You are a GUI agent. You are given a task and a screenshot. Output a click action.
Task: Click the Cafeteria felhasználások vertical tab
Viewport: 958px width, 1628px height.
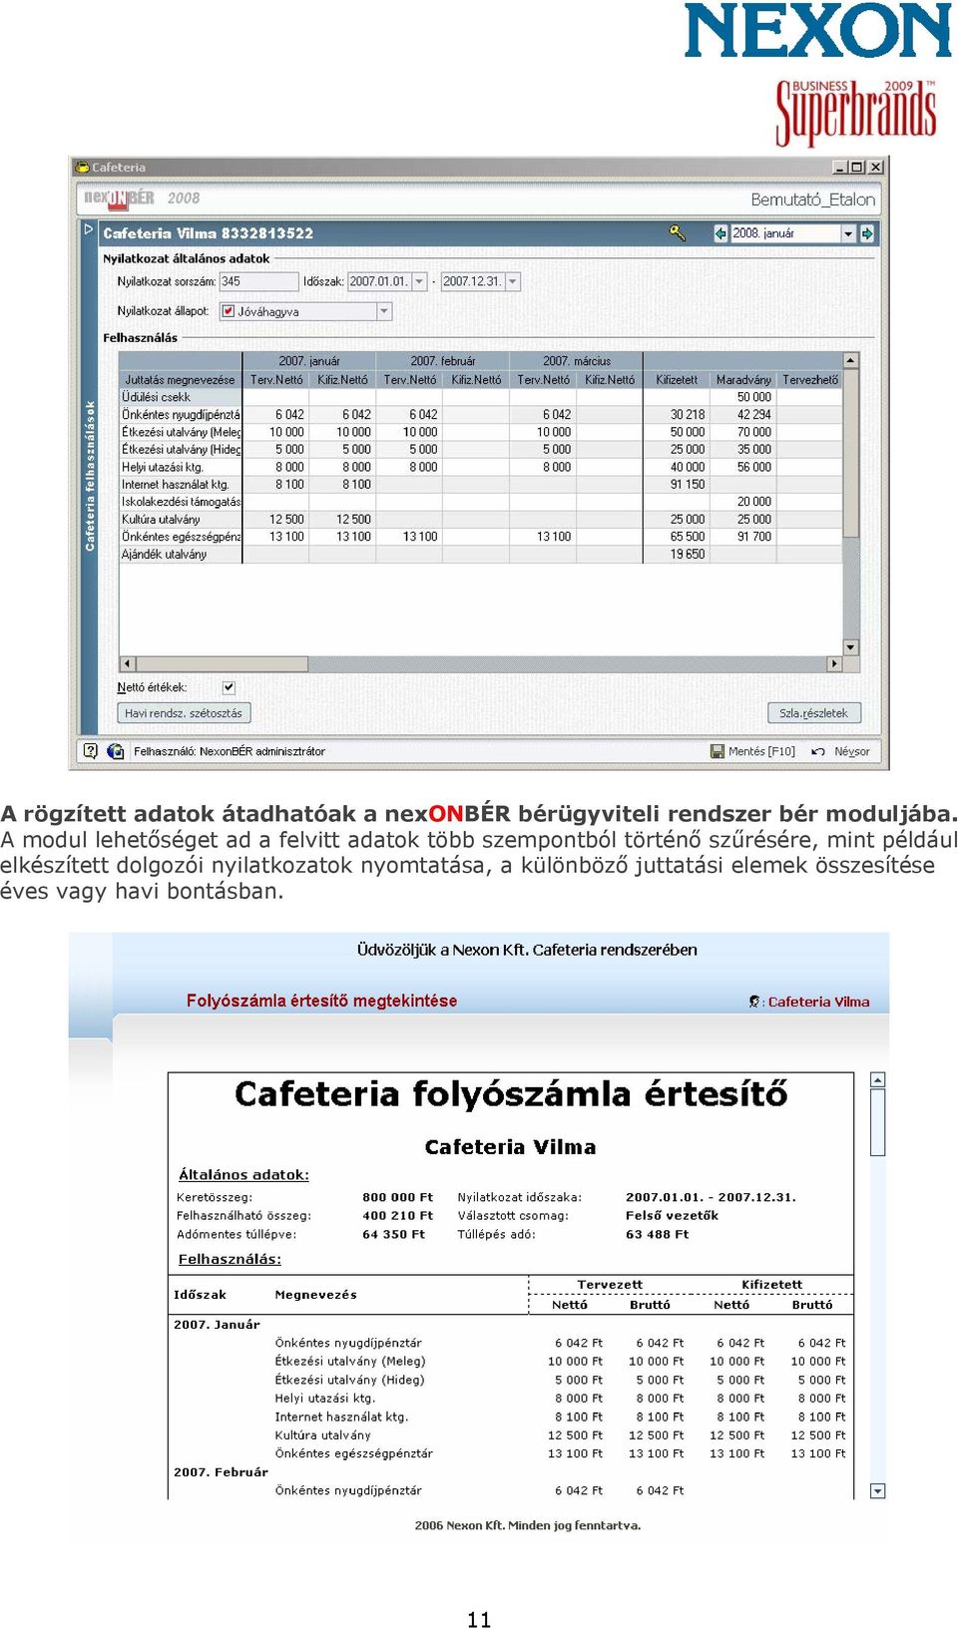pyautogui.click(x=90, y=476)
